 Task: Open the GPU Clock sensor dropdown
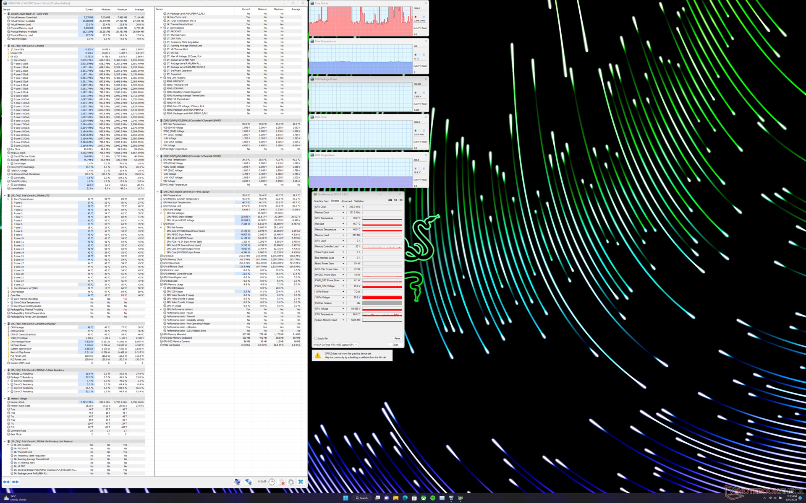pyautogui.click(x=343, y=207)
